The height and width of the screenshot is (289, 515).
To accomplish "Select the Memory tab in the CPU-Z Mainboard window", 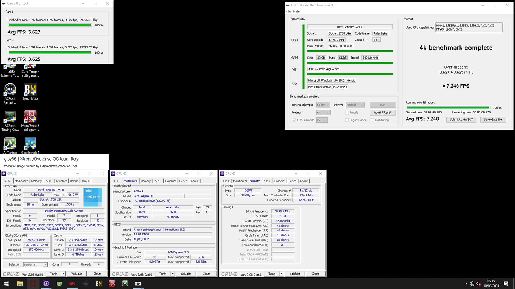I will [x=146, y=181].
